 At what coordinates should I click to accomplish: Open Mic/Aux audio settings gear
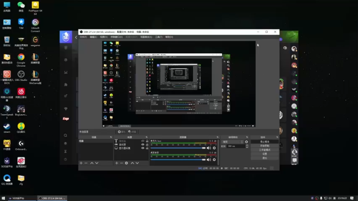tap(214, 148)
